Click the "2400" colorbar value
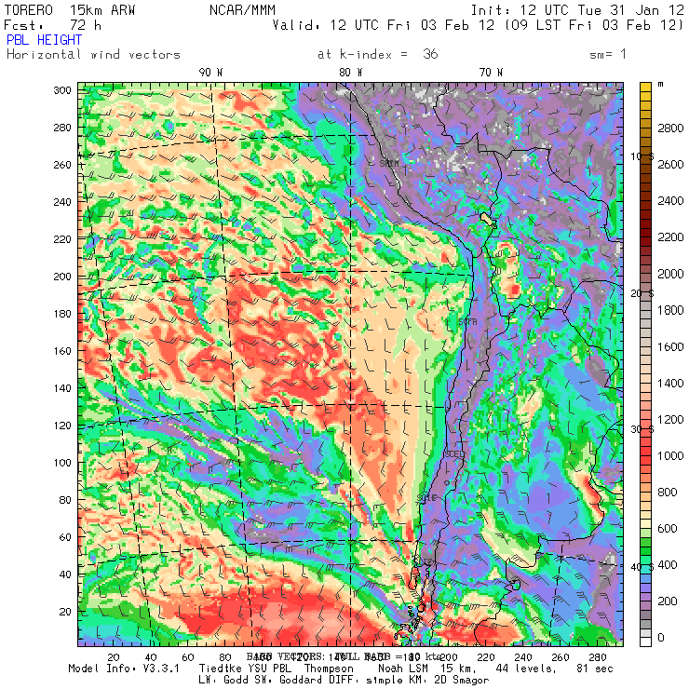The width and height of the screenshot is (689, 689). (670, 201)
